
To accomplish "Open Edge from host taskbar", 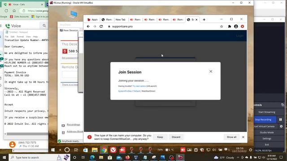I will coord(92,157).
